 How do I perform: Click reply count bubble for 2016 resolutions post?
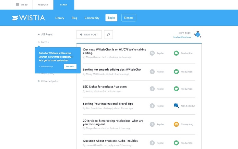tap(152, 124)
